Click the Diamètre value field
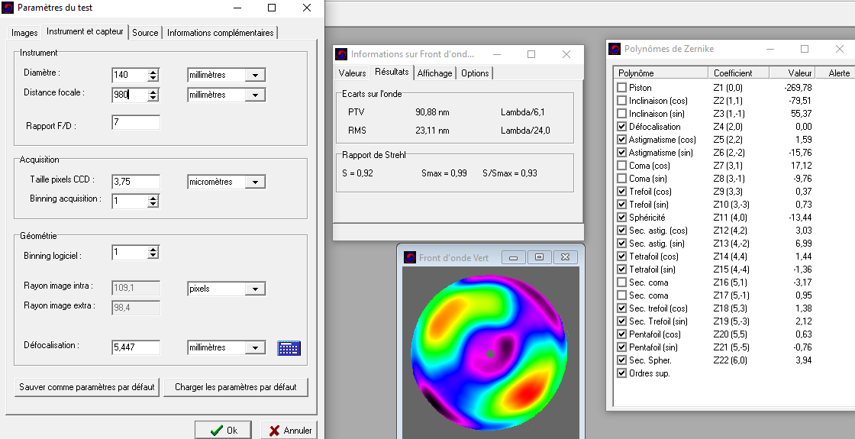The width and height of the screenshot is (855, 439). tap(129, 76)
